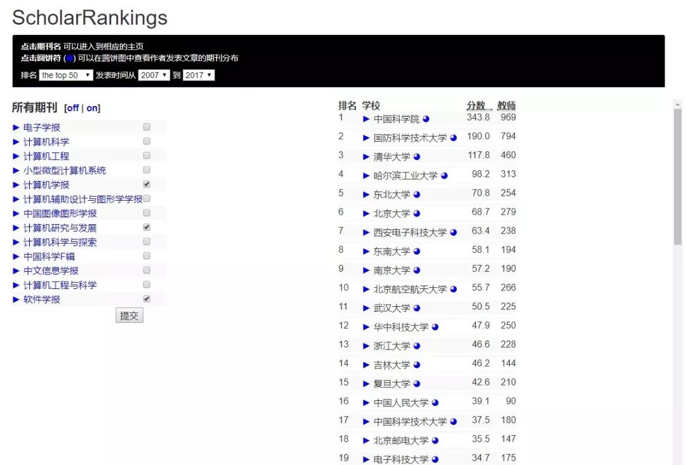Image resolution: width=686 pixels, height=465 pixels.
Task: Open pie chart for 东南大学
Action: click(x=417, y=251)
